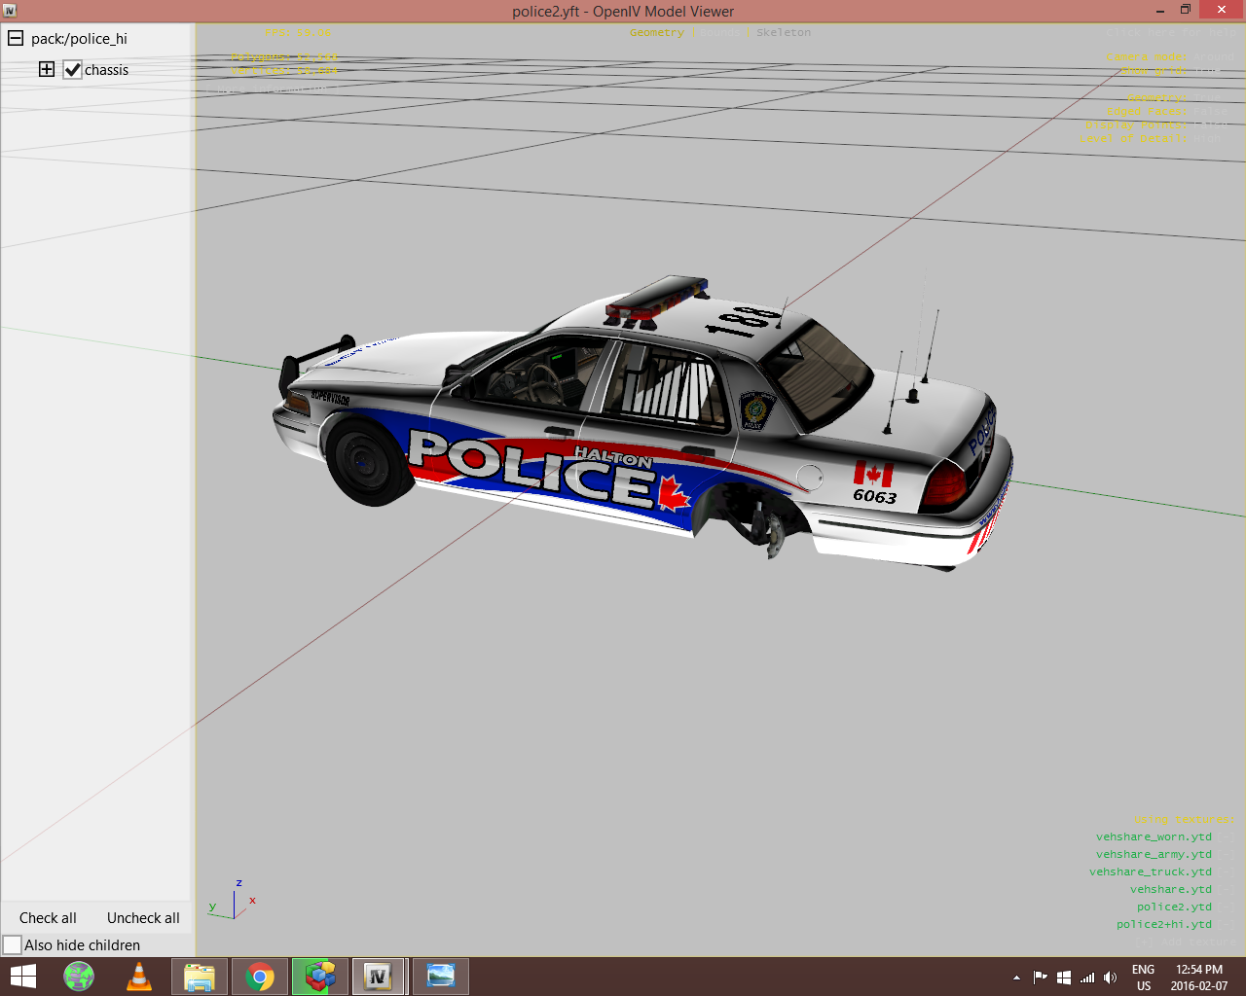1246x996 pixels.
Task: Click the OpenIV taskbar icon
Action: click(x=378, y=977)
